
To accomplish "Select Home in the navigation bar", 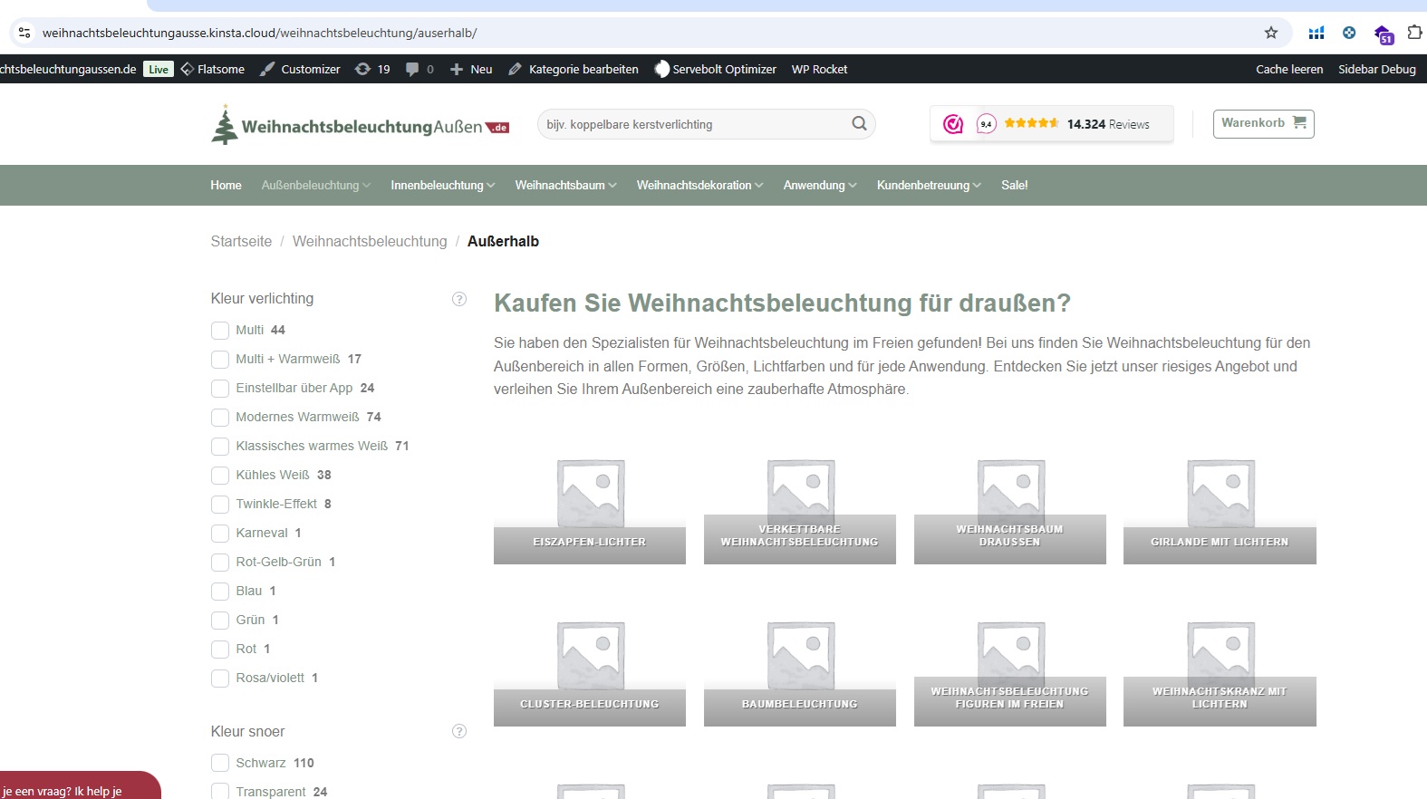I will [226, 185].
